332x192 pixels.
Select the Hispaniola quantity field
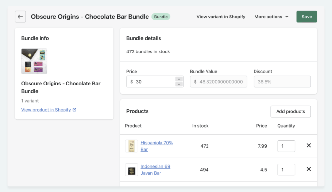click(286, 146)
